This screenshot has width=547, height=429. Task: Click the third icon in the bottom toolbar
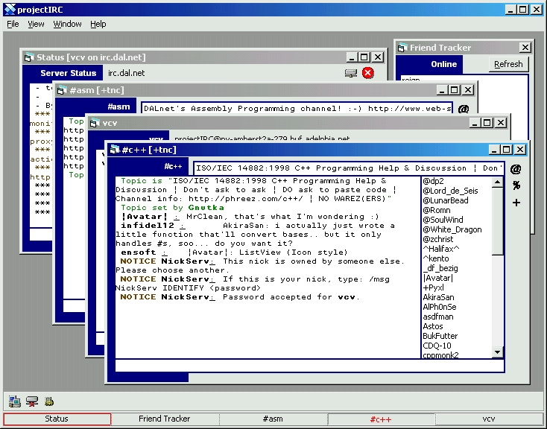pos(49,401)
